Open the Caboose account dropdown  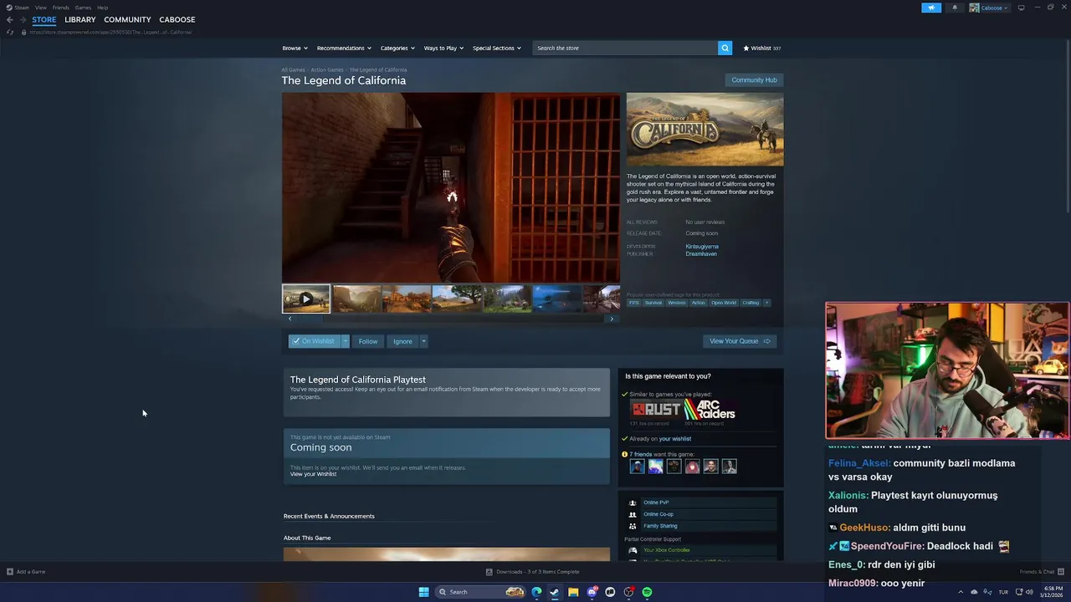pos(989,8)
